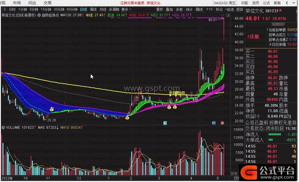Click the money bag signal near November
The image size is (299, 182).
click(x=52, y=109)
